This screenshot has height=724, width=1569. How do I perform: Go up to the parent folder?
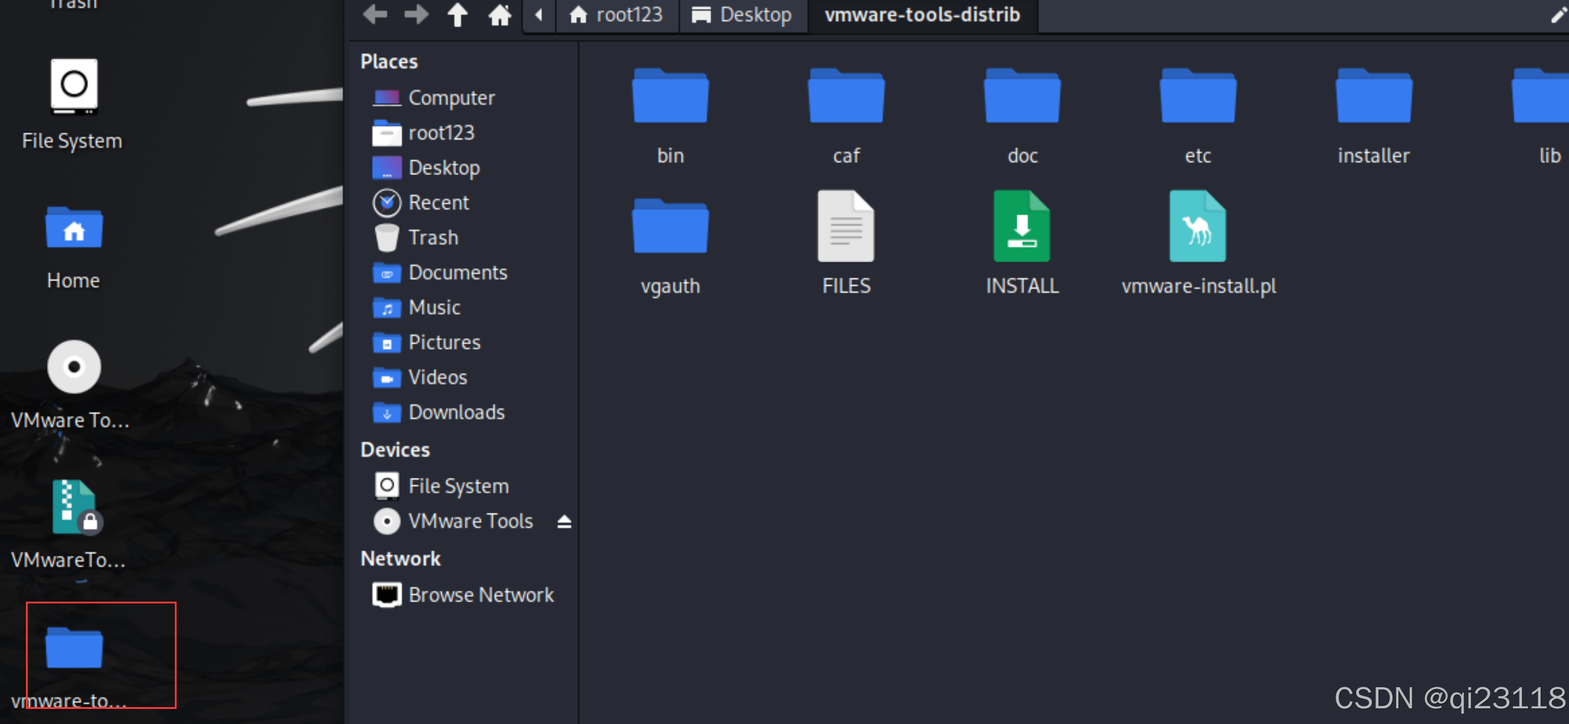pos(457,14)
